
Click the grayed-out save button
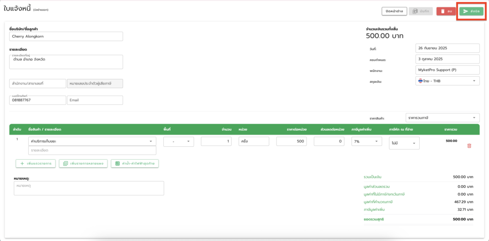coord(421,11)
